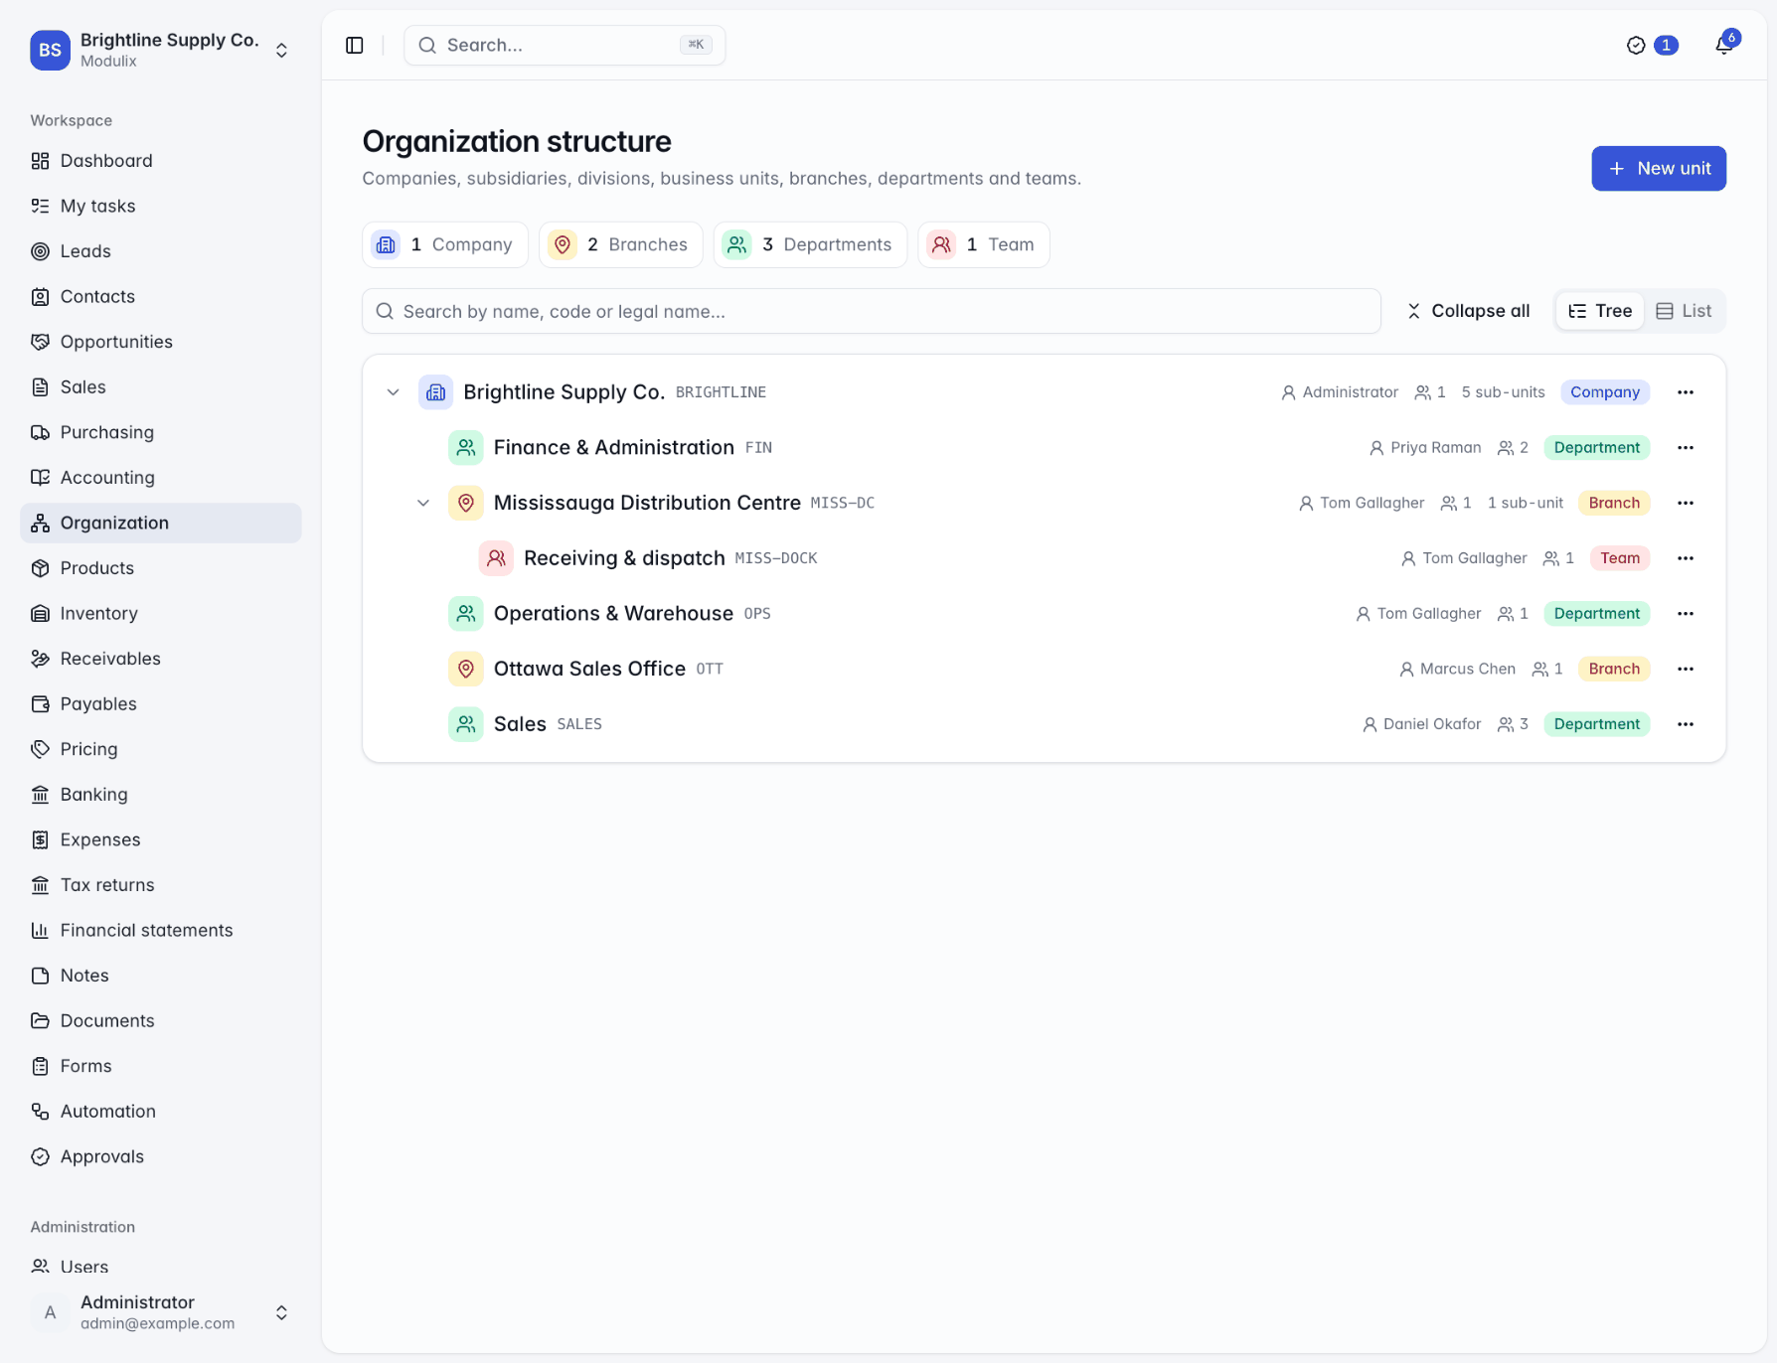Click the New unit button

coord(1659,169)
